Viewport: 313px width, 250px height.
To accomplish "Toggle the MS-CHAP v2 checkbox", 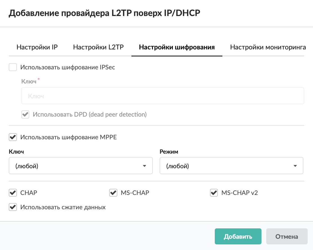I will [214, 193].
